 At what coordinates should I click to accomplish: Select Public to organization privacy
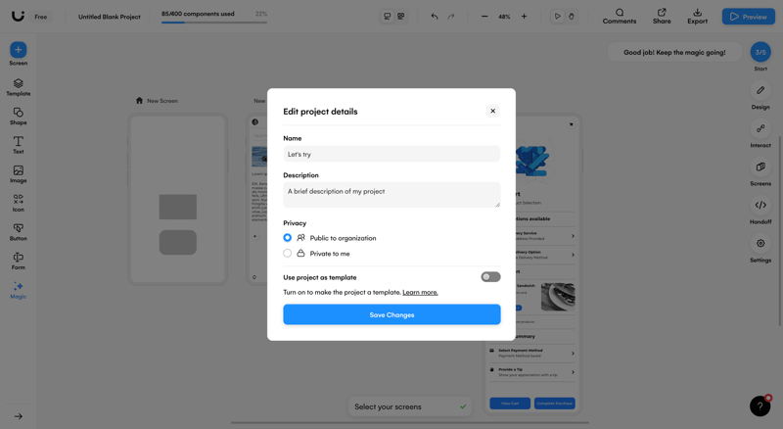[x=287, y=237]
